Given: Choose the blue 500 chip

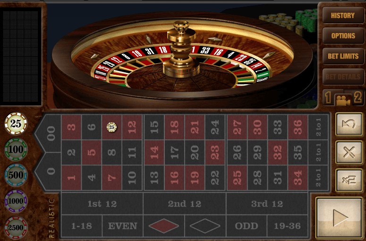Looking at the screenshot, I should click(x=16, y=175).
